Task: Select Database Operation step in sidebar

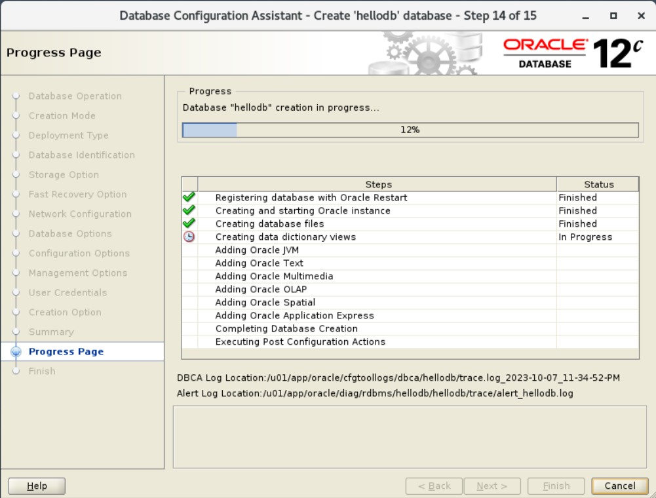Action: tap(75, 96)
